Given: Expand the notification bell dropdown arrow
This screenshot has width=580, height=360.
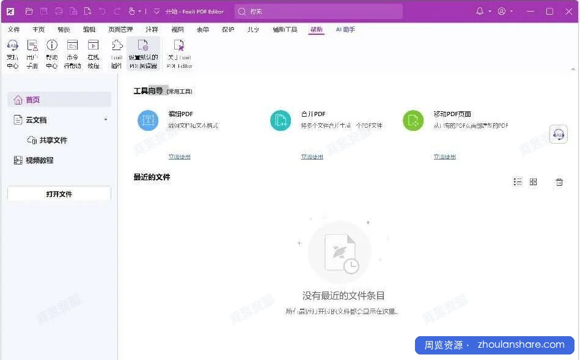Looking at the screenshot, I should 490,11.
